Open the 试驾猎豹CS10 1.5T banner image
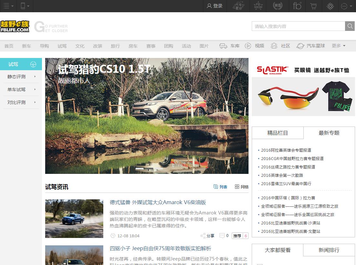 click(147, 116)
